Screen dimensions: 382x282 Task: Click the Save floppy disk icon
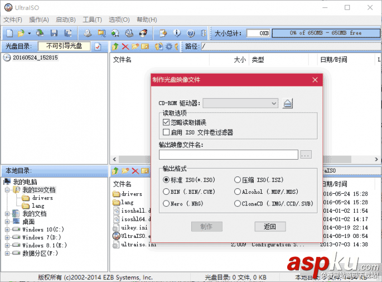pyautogui.click(x=54, y=33)
